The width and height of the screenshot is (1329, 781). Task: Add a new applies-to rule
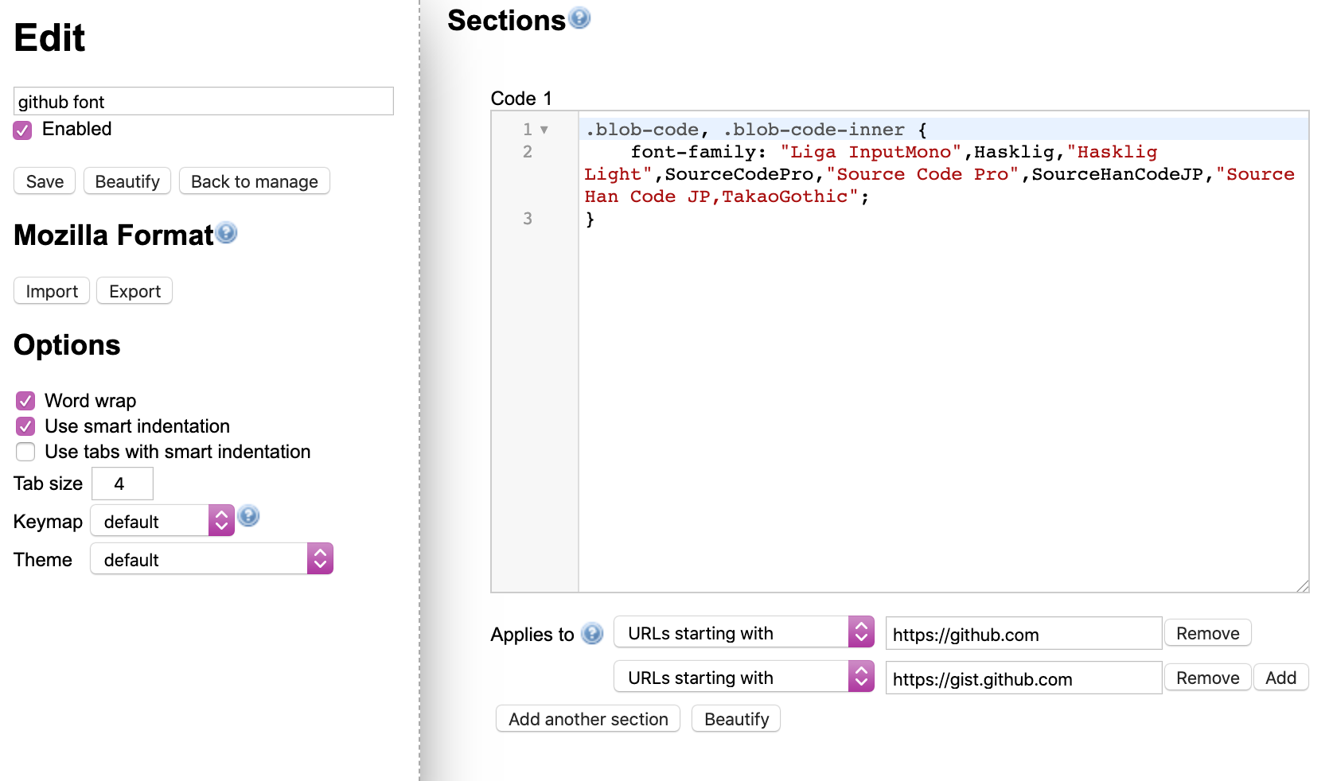(1281, 678)
